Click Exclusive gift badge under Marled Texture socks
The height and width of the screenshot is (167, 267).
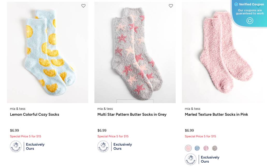pyautogui.click(x=191, y=159)
